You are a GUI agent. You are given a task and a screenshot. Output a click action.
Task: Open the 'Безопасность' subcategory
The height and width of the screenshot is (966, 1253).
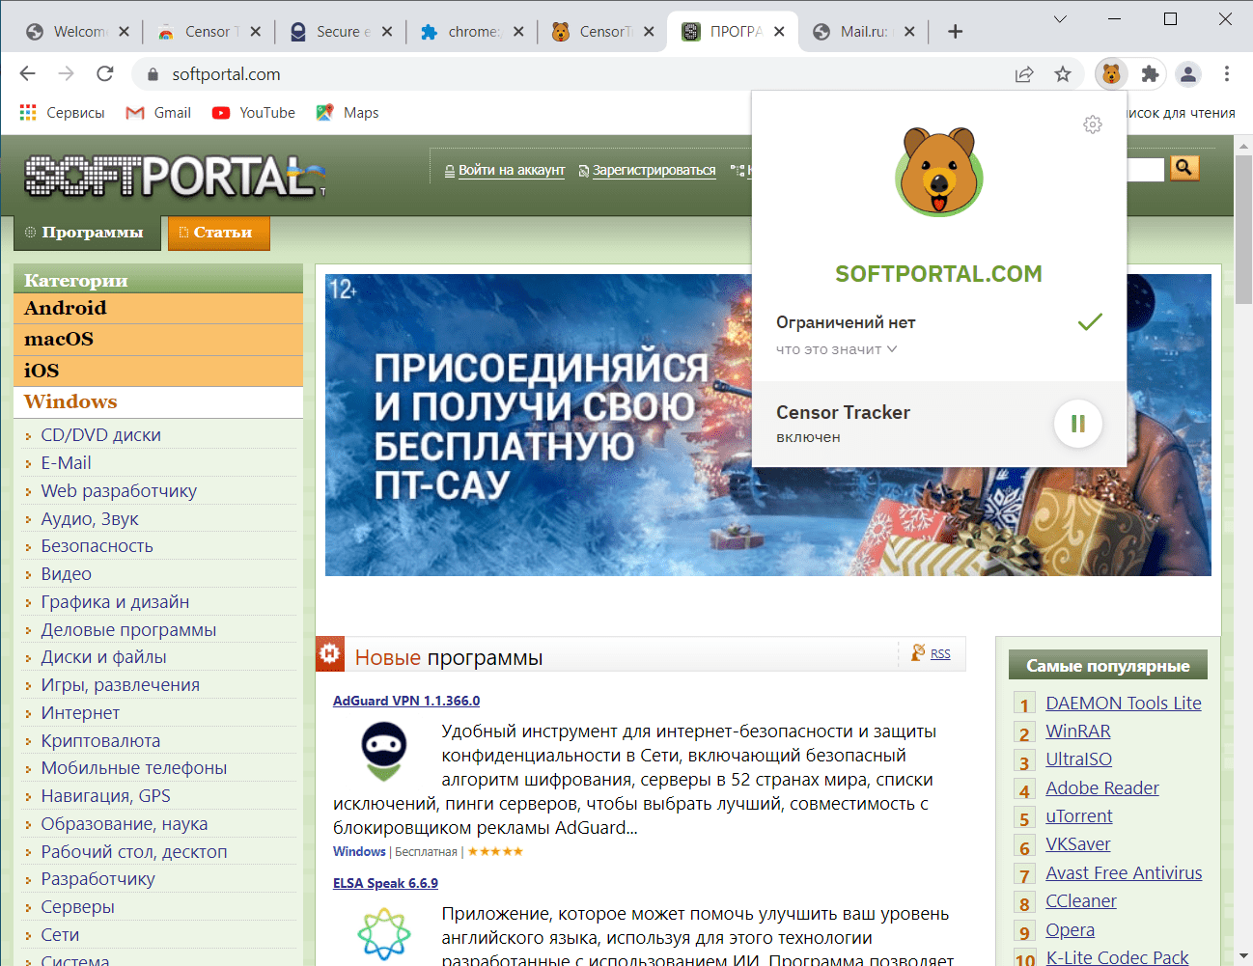pyautogui.click(x=97, y=546)
